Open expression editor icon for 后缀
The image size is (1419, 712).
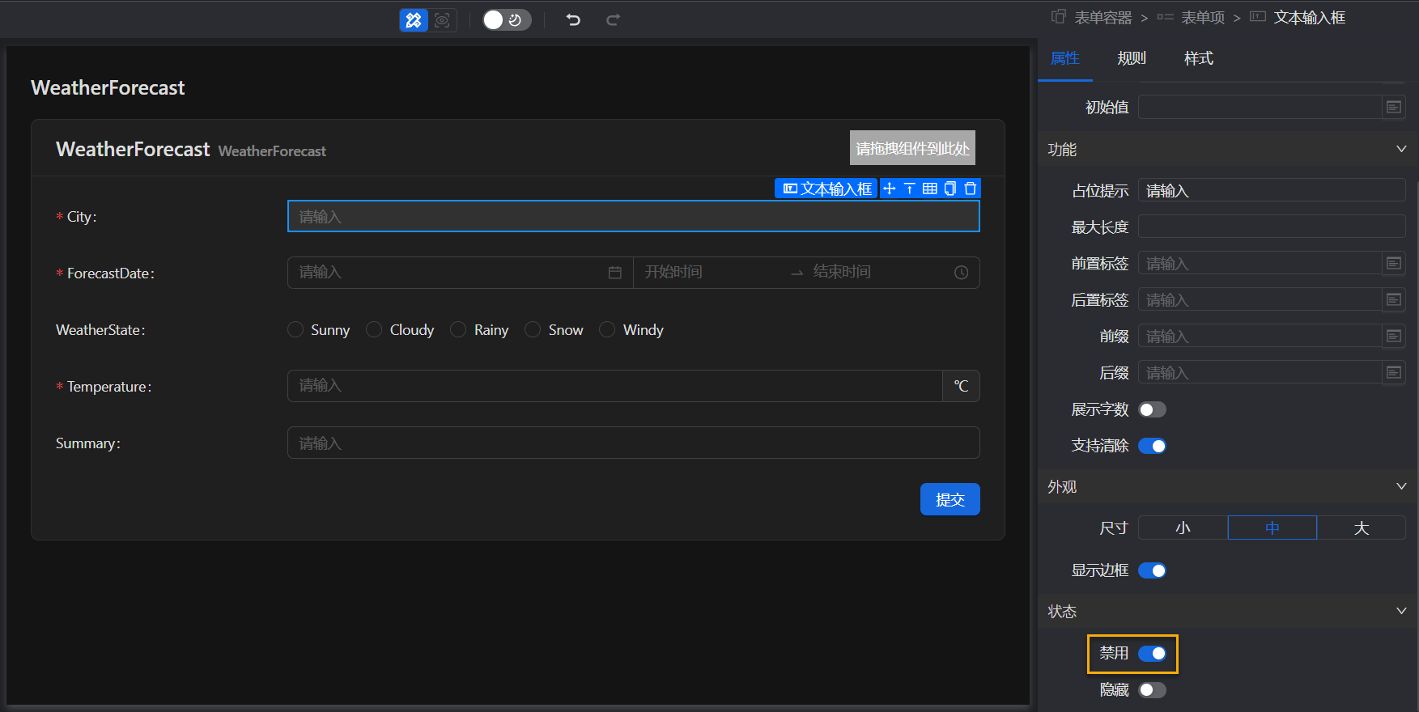point(1394,372)
